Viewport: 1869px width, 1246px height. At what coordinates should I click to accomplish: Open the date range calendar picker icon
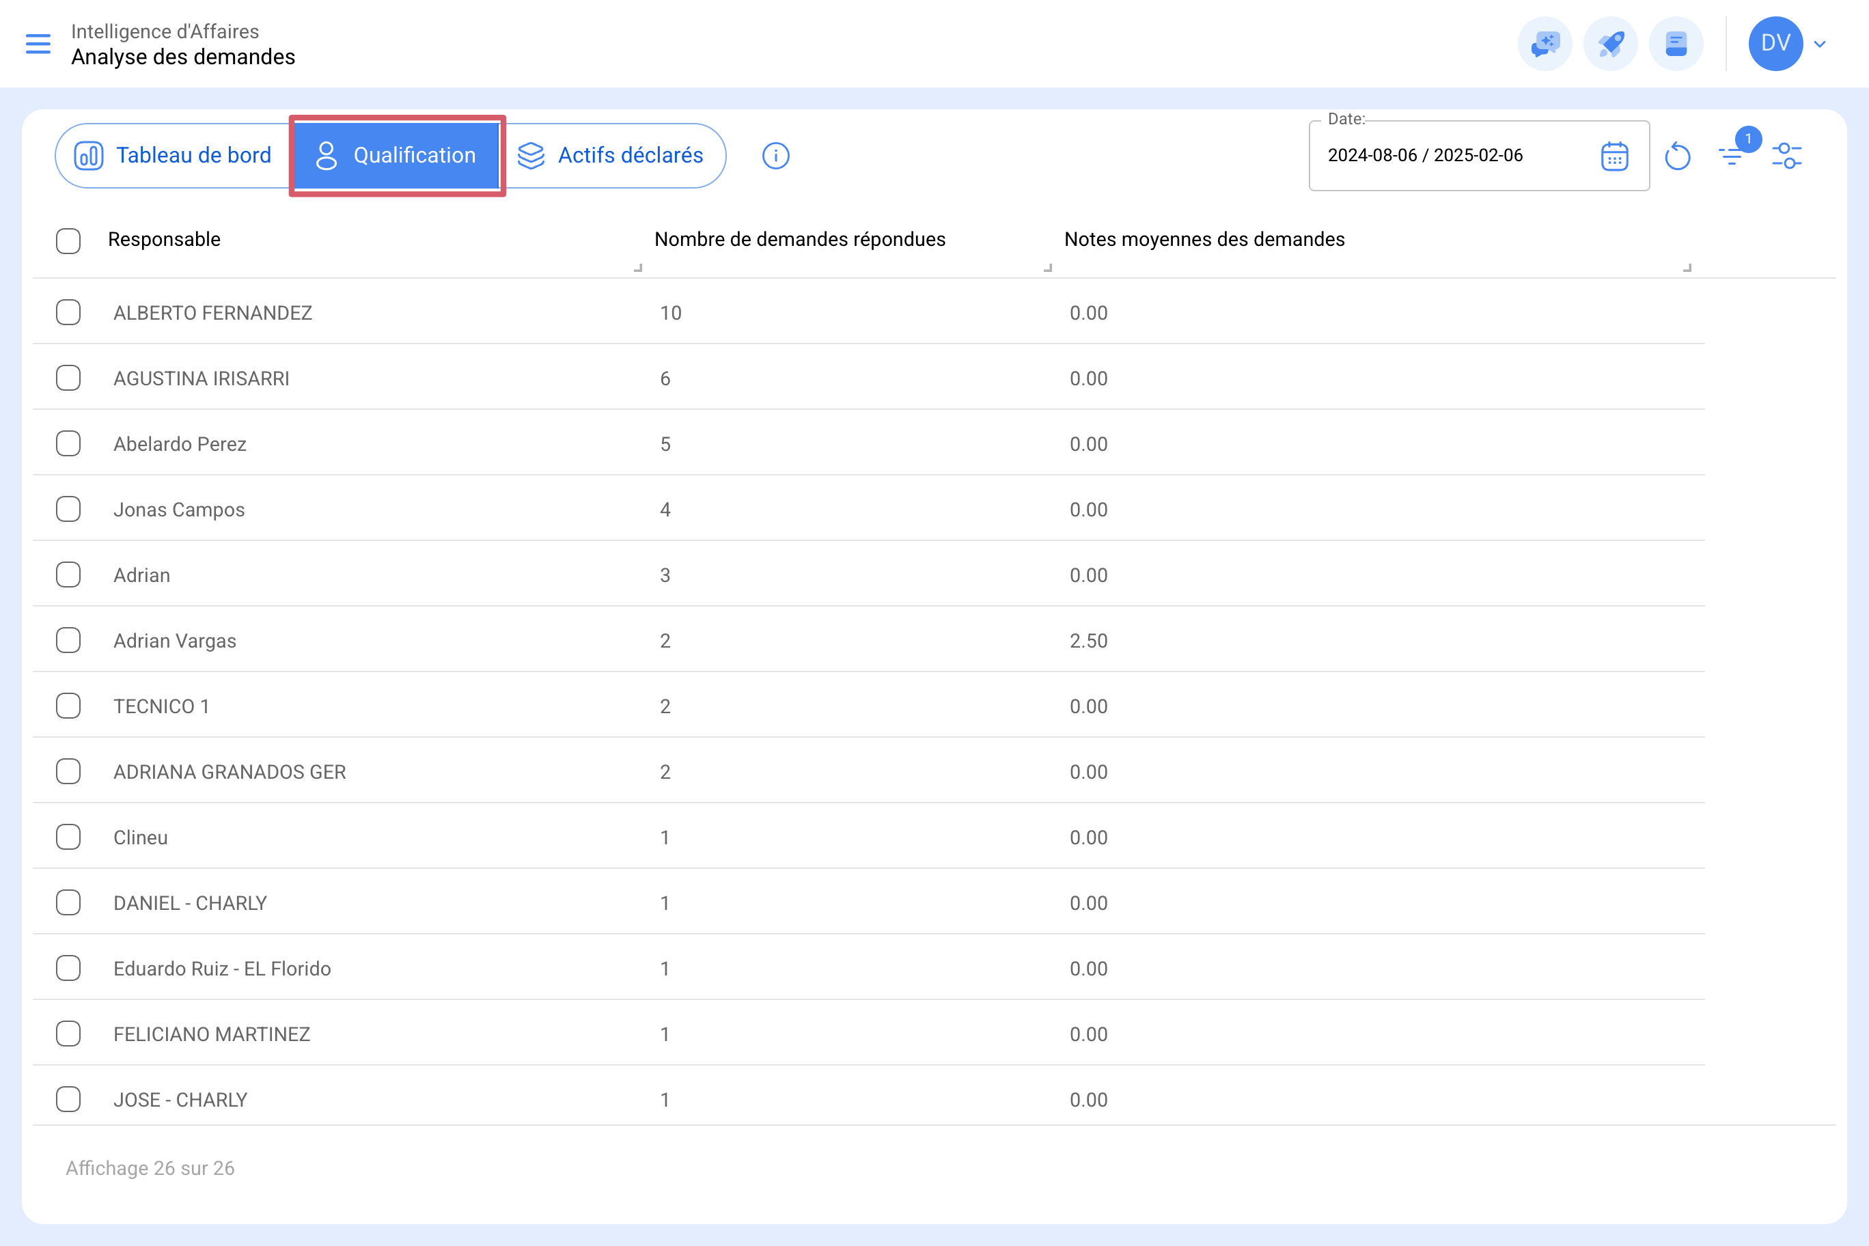coord(1614,156)
